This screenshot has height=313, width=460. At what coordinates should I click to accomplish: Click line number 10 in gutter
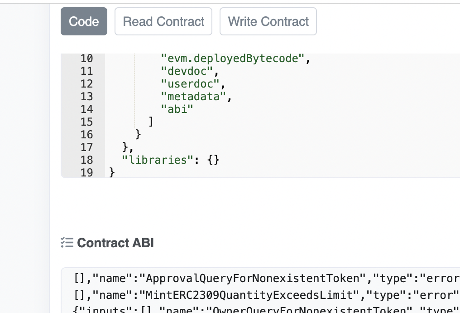click(x=86, y=59)
